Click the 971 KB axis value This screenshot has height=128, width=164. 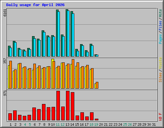pos(5,93)
